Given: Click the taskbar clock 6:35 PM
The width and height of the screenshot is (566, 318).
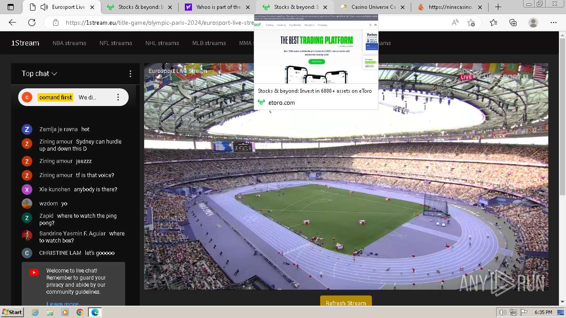Looking at the screenshot, I should tap(543, 312).
